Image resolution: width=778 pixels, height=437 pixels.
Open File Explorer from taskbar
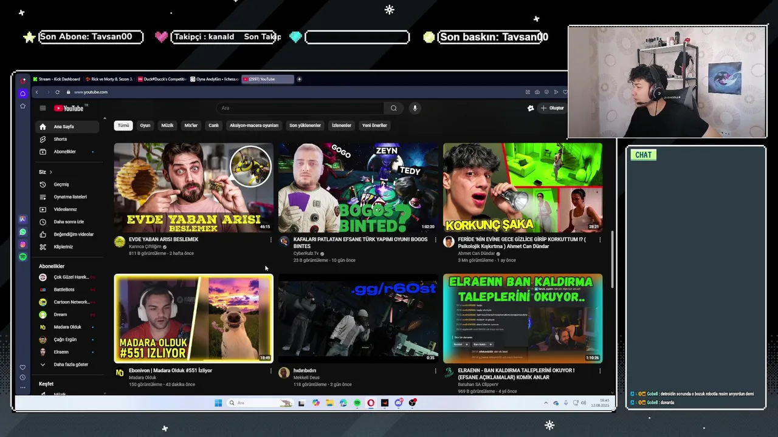point(329,403)
